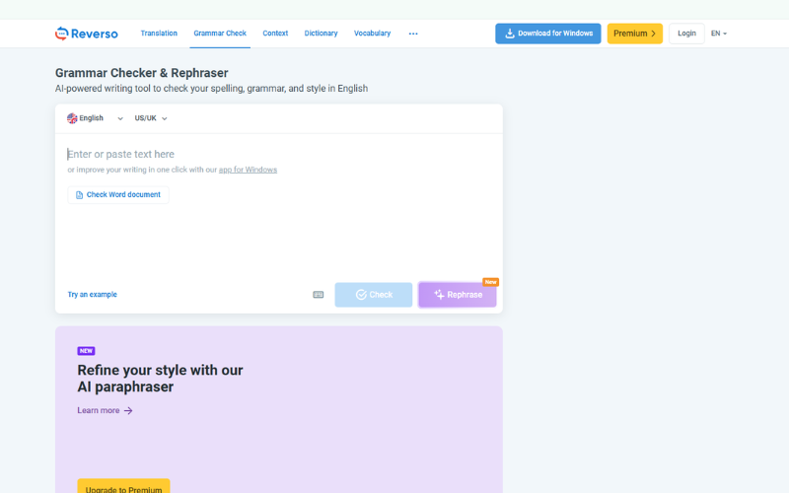This screenshot has width=789, height=493.
Task: Click the Login button
Action: pyautogui.click(x=686, y=34)
